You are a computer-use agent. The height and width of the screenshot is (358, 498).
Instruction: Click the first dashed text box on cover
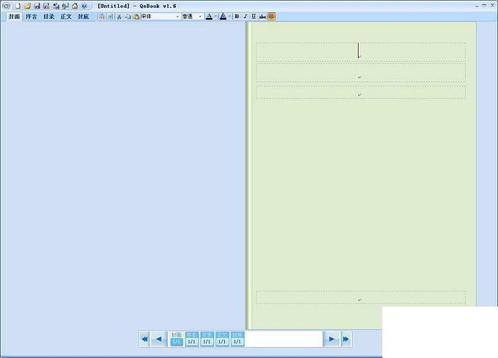(360, 52)
